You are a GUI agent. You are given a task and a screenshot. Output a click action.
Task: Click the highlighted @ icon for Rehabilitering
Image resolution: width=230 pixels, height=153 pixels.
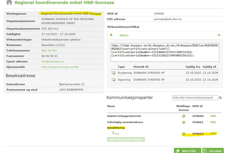pos(183,134)
